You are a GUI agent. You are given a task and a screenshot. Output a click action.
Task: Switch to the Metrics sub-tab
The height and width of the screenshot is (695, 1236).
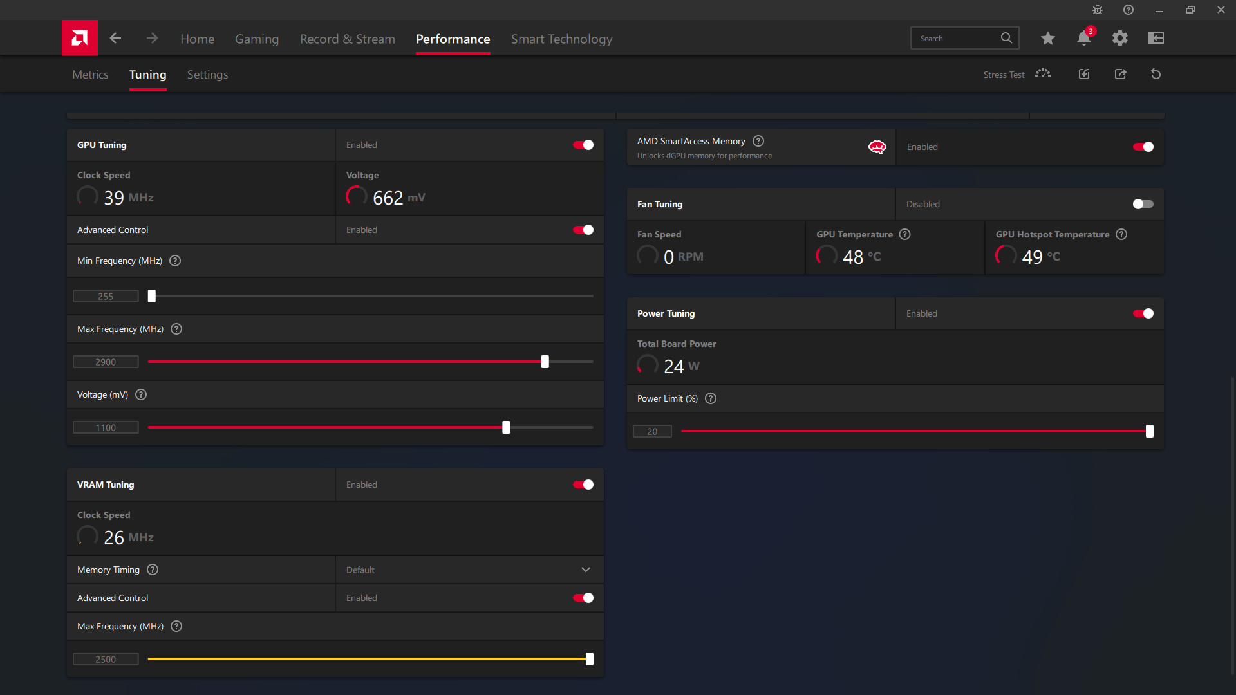click(90, 75)
